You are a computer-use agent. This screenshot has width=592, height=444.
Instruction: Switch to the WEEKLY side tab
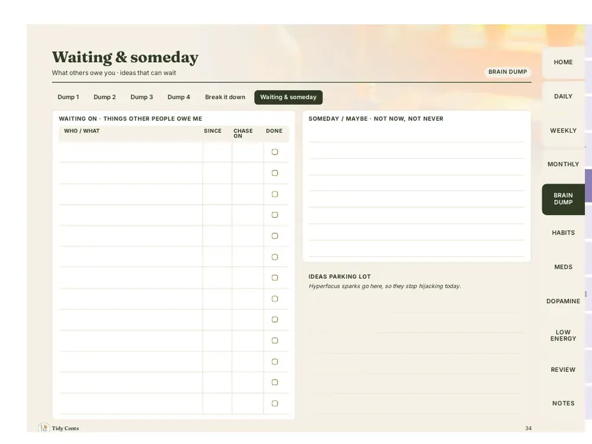point(563,131)
